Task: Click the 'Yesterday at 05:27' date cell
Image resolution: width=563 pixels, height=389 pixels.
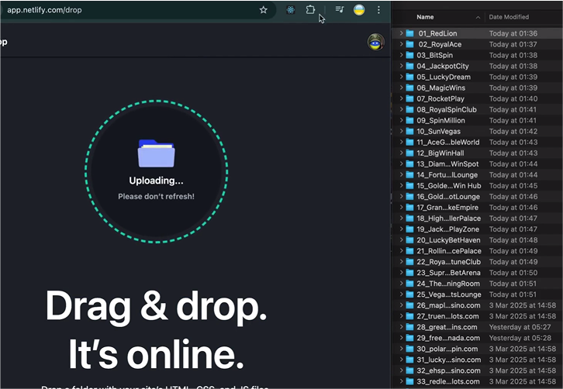Action: [520, 327]
